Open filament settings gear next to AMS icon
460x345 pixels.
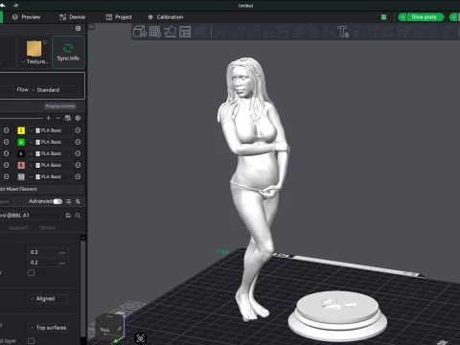78,118
